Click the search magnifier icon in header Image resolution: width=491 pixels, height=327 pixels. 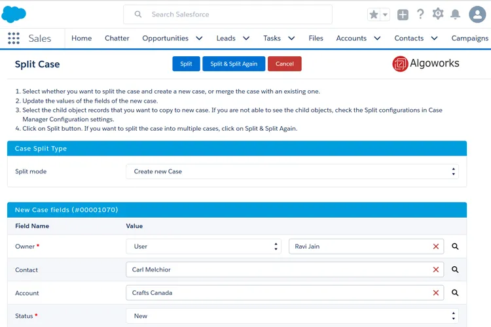(x=137, y=14)
